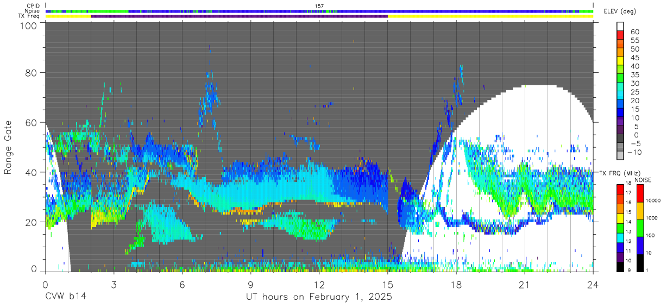Click the 6 tick on UT hours axis
The width and height of the screenshot is (667, 308).
(x=183, y=284)
